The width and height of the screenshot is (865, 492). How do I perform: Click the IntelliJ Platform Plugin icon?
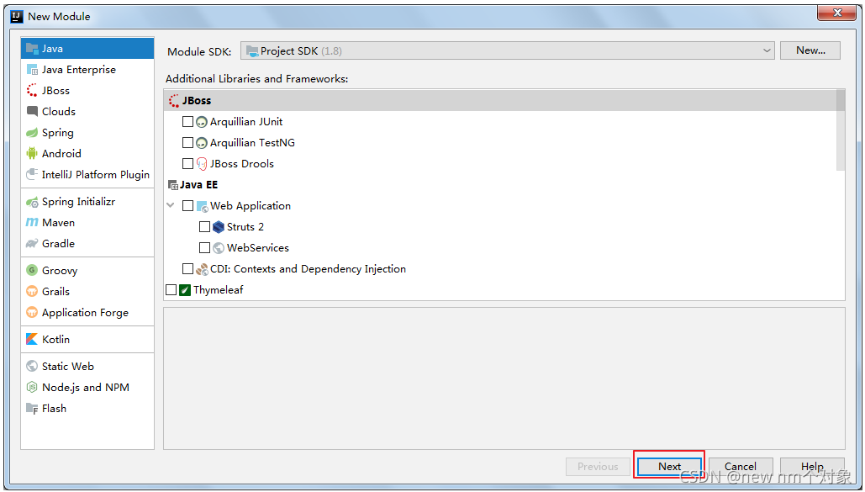(x=32, y=174)
